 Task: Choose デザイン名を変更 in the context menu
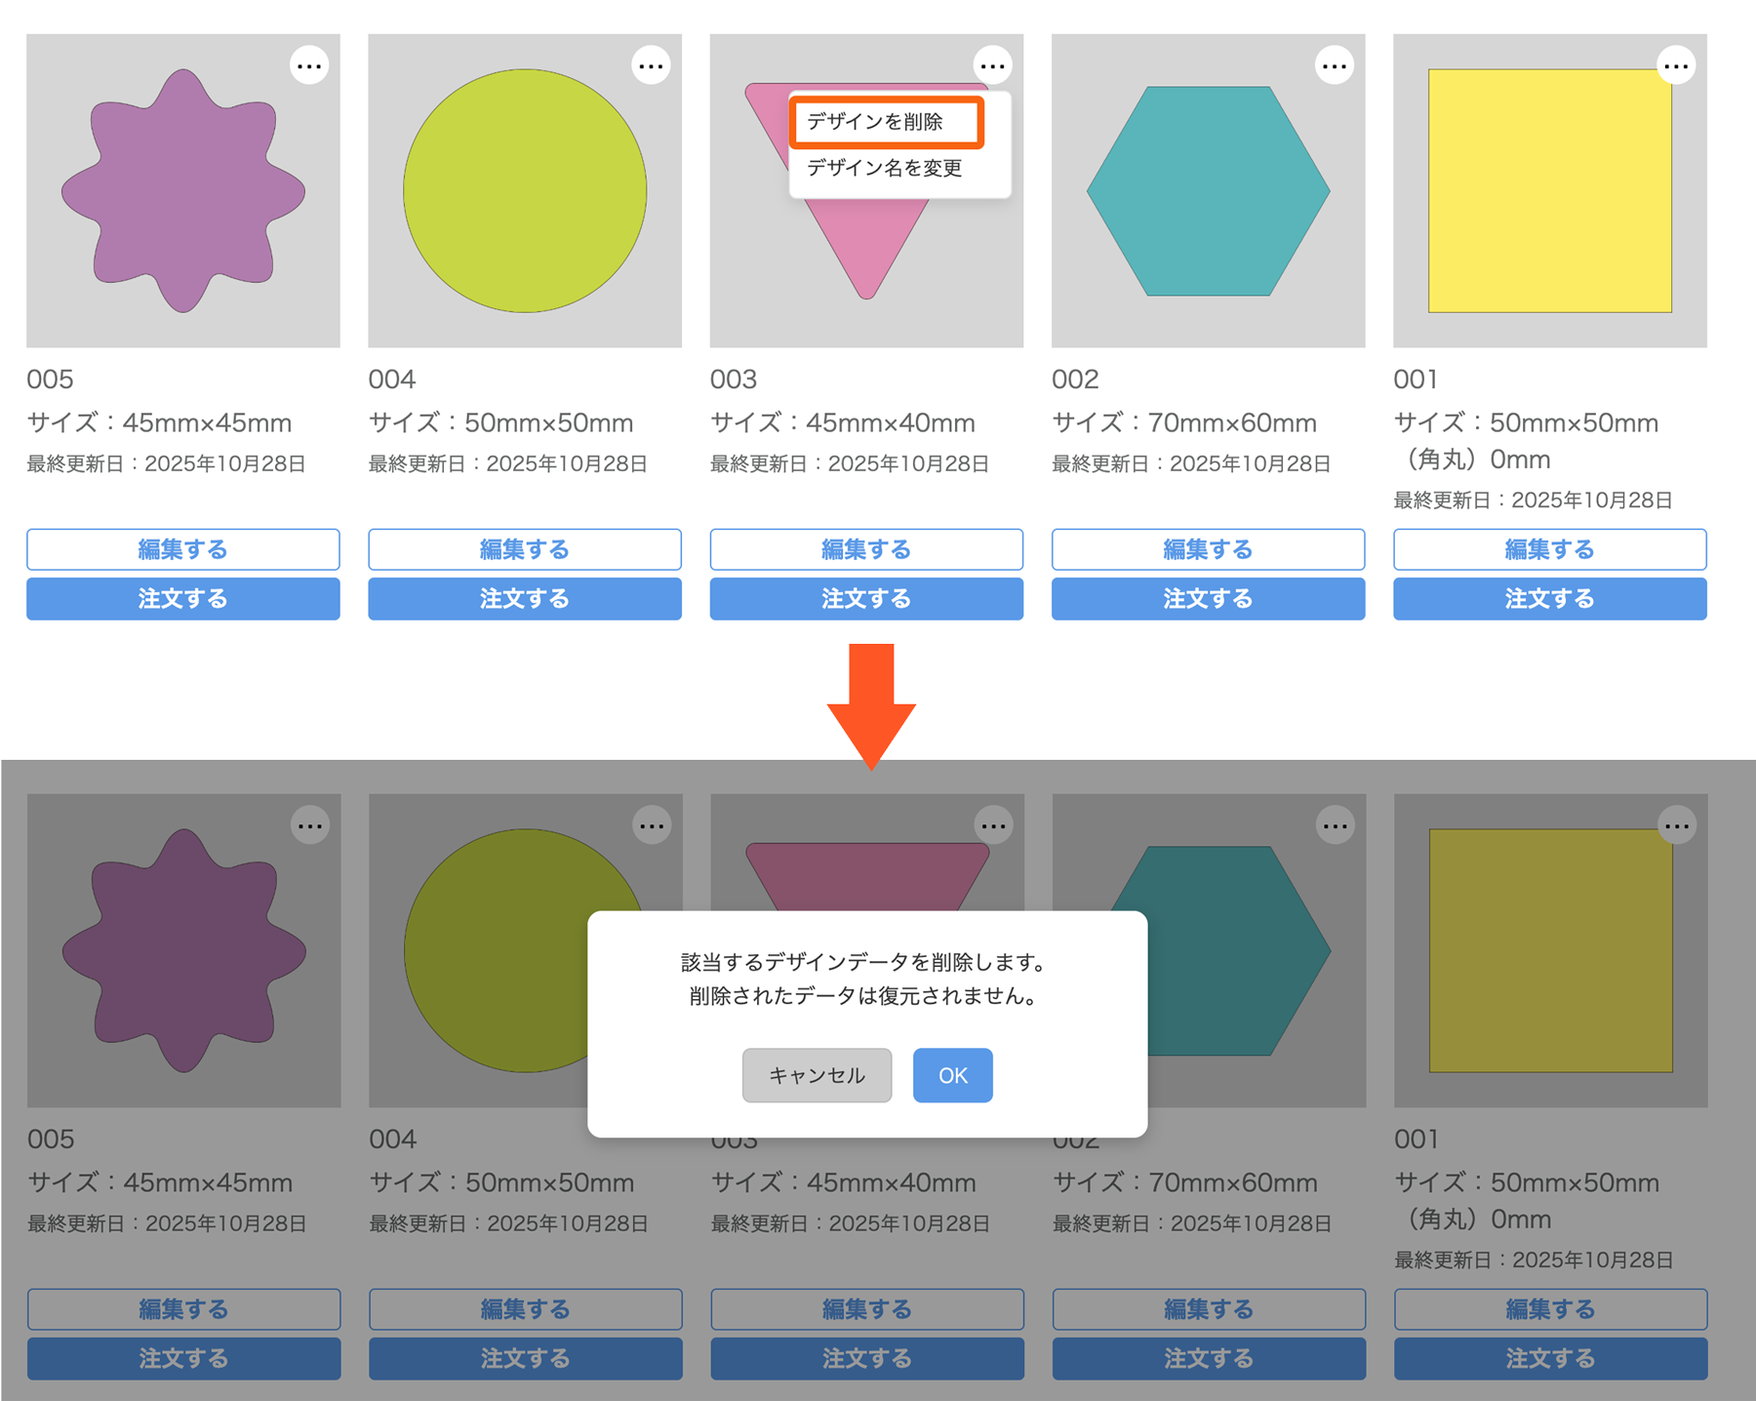point(886,168)
